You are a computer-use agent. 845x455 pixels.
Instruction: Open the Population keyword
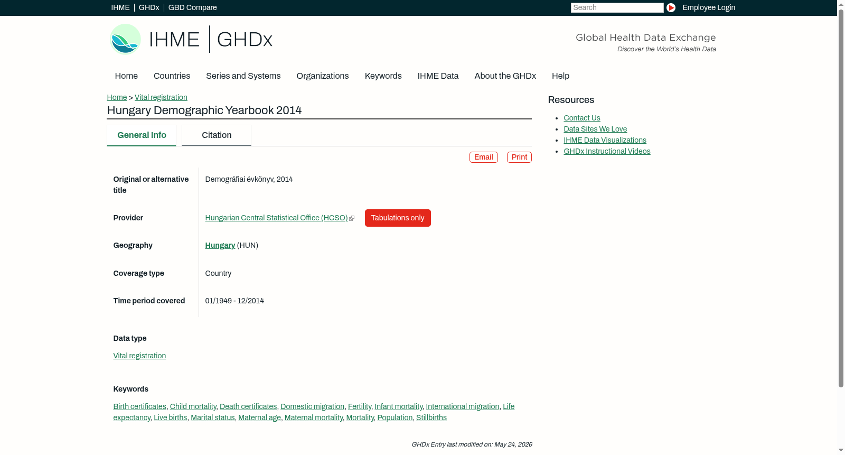tap(395, 417)
